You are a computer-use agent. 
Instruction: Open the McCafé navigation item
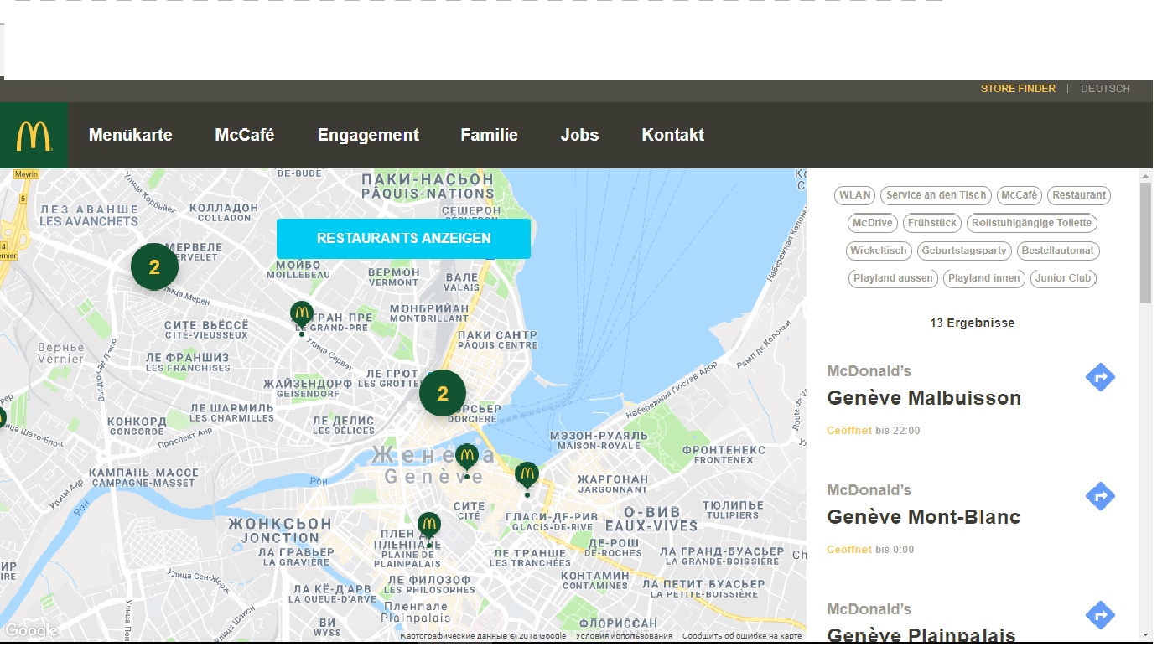245,135
